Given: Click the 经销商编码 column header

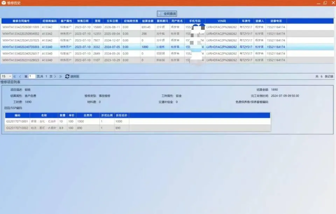Looking at the screenshot, I should click(49, 21).
